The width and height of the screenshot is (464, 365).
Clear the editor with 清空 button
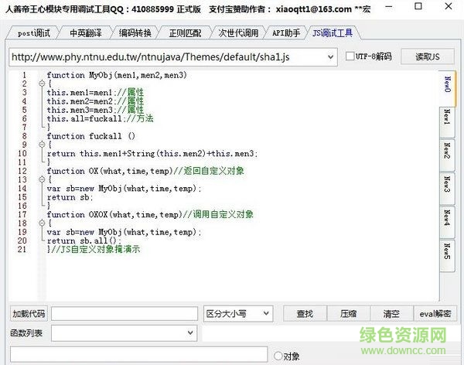pyautogui.click(x=391, y=313)
